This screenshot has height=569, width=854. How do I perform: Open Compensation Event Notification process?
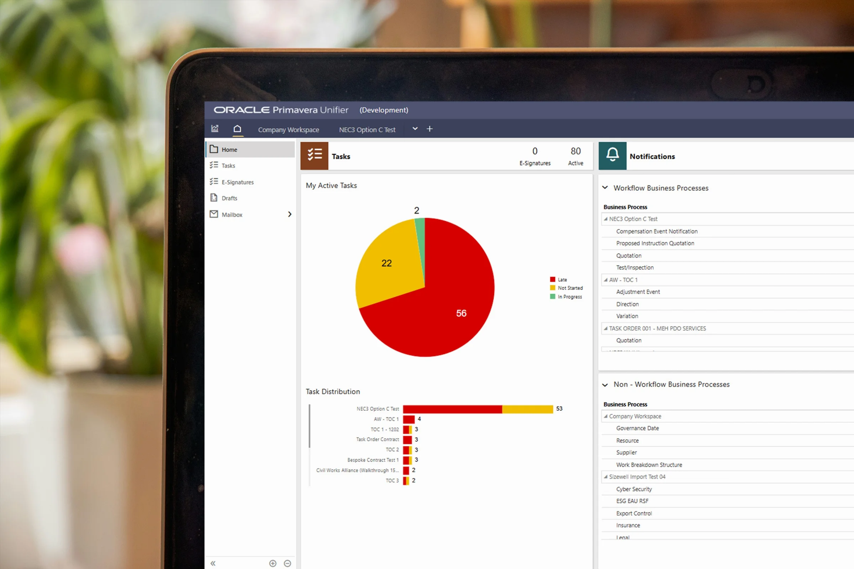tap(657, 231)
